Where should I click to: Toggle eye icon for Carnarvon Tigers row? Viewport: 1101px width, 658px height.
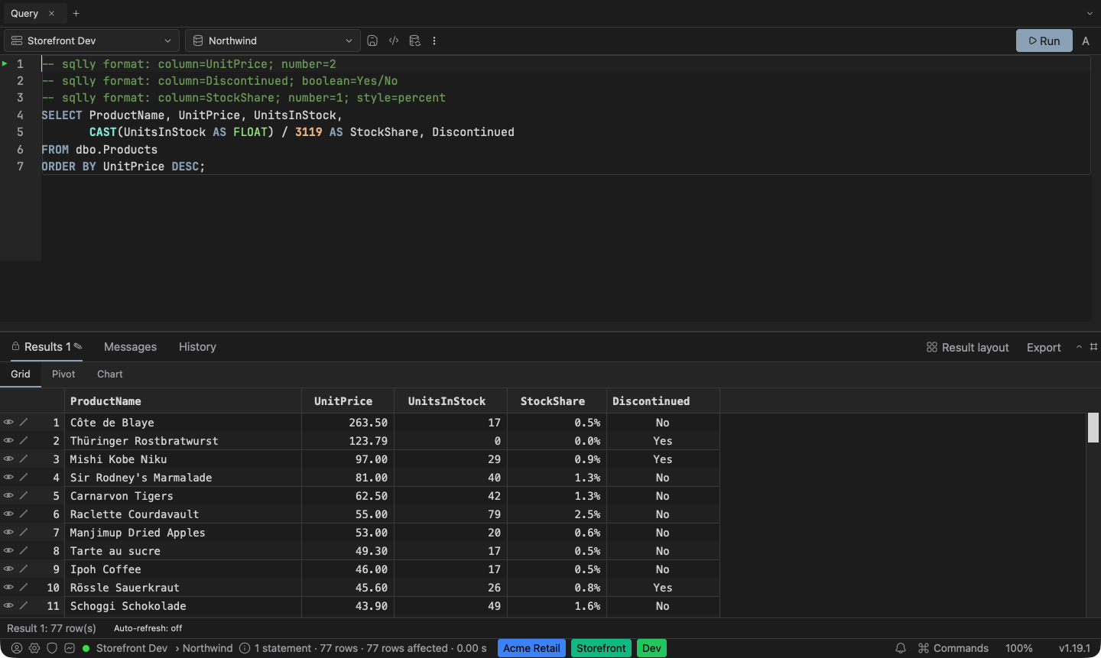(x=8, y=495)
